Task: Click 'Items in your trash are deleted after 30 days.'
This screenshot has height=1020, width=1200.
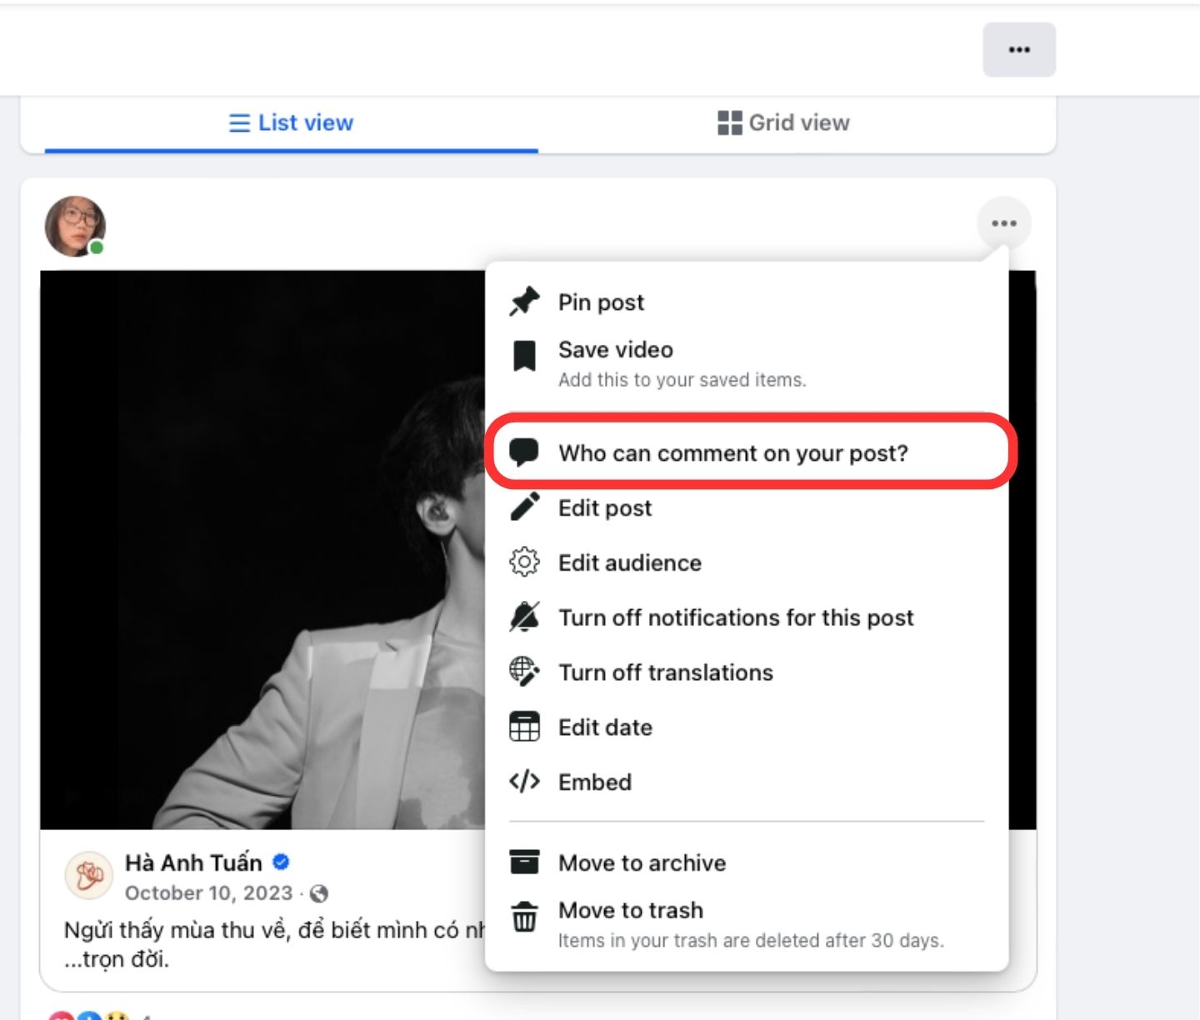Action: coord(751,941)
